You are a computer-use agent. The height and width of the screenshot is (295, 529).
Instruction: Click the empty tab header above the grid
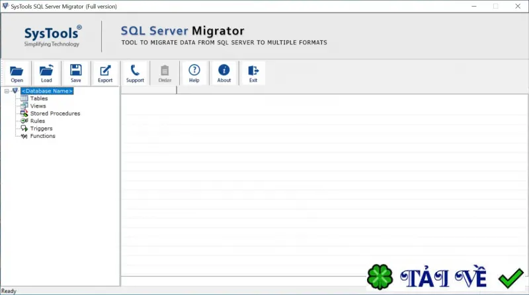[149, 90]
